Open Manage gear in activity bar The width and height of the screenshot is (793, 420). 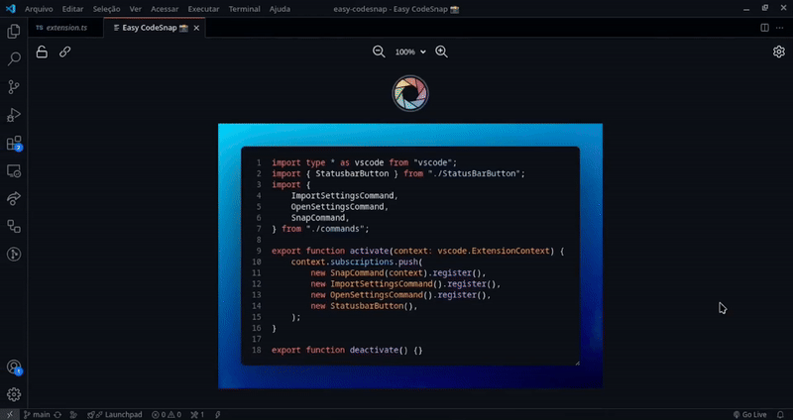(x=14, y=394)
